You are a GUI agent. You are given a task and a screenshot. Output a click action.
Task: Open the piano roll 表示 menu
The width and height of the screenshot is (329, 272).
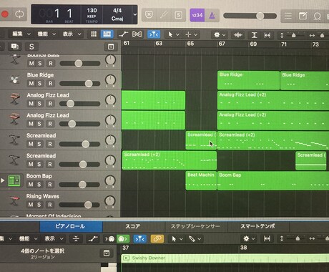(54, 238)
